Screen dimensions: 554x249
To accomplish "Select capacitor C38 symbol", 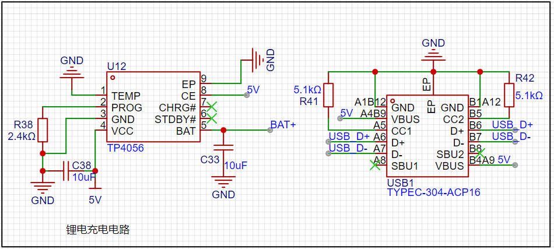I will click(66, 171).
